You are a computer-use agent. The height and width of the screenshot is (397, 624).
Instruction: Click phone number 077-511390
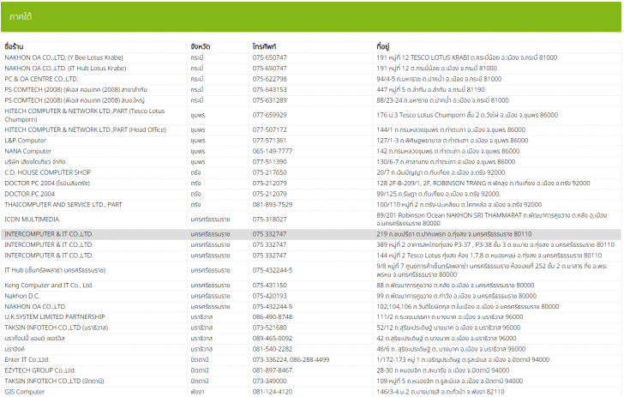(x=269, y=162)
